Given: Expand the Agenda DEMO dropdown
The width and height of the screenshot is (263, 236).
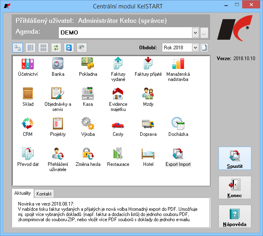Looking at the screenshot, I should click(195, 32).
